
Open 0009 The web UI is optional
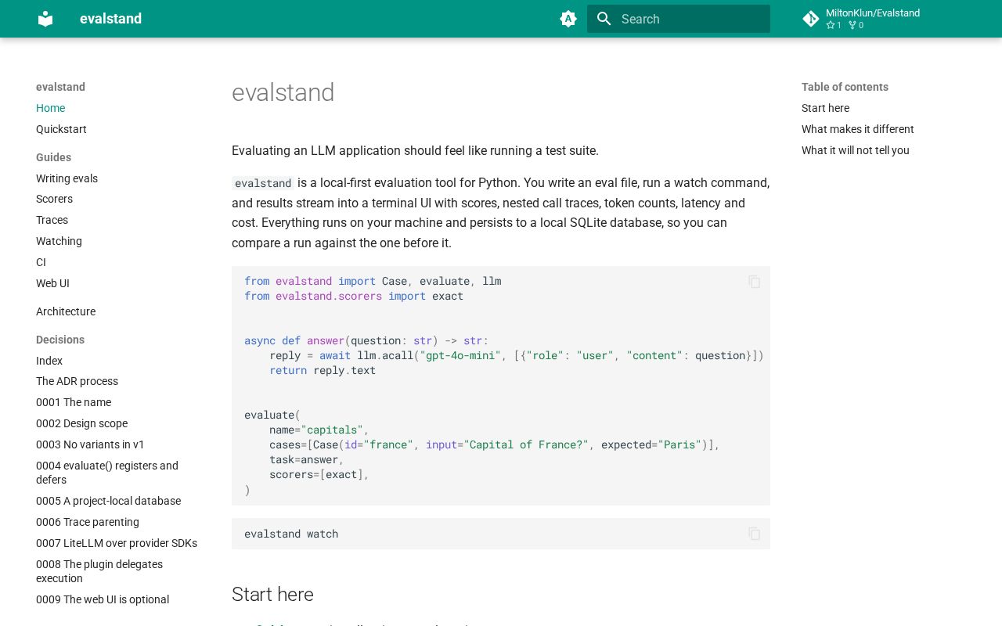tap(103, 599)
